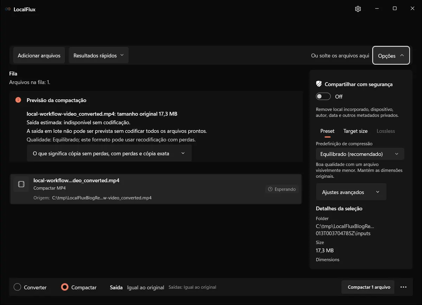Screen dimensions: 422x305
Task: Collapse the Opções panel
Action: coord(391,55)
